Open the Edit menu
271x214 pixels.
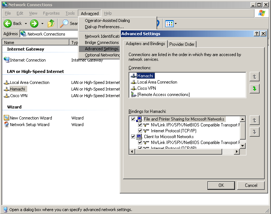pos(20,13)
